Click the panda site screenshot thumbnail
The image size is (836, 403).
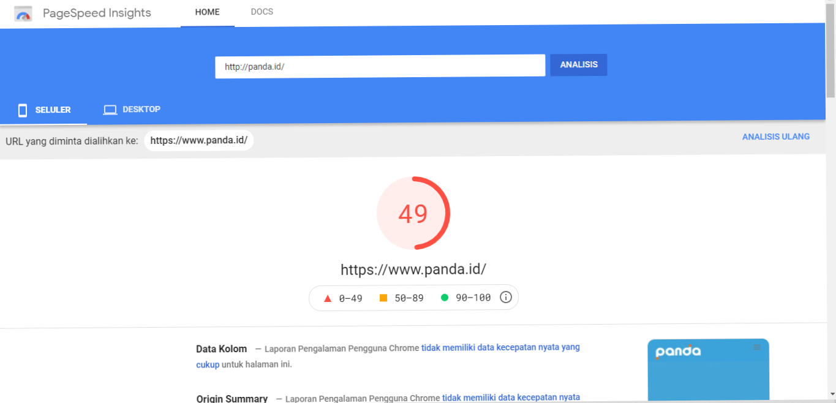[708, 371]
